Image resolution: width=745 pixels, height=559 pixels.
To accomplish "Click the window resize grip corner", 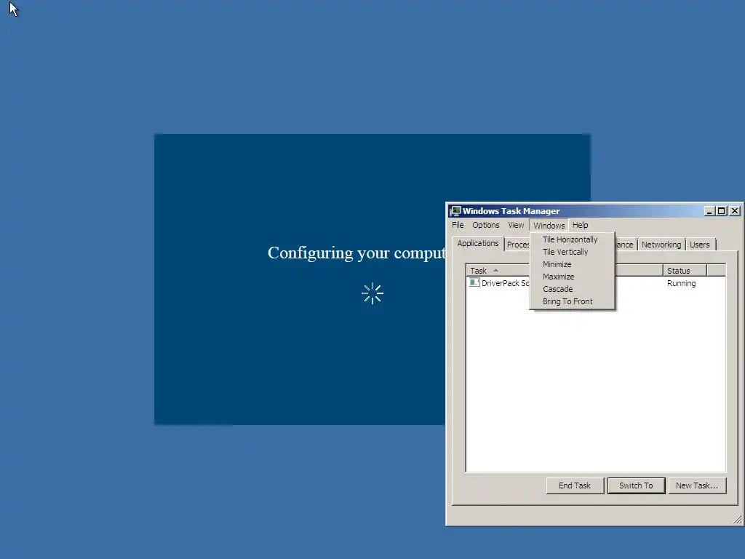I will coord(738,520).
